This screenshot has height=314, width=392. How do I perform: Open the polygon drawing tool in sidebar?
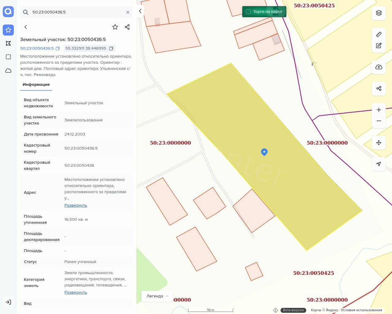[8, 44]
